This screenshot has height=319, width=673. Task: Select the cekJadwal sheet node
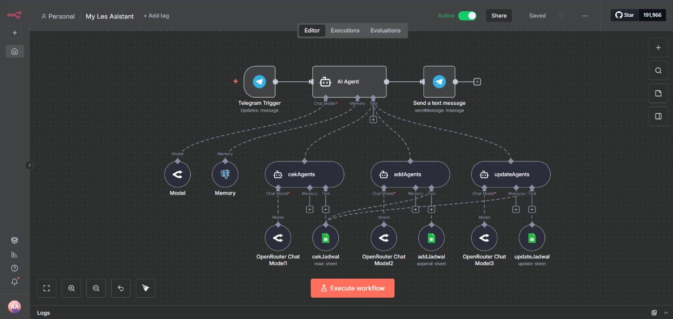pos(325,238)
